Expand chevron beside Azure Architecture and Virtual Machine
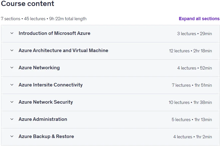The height and width of the screenshot is (146, 220). pos(12,51)
